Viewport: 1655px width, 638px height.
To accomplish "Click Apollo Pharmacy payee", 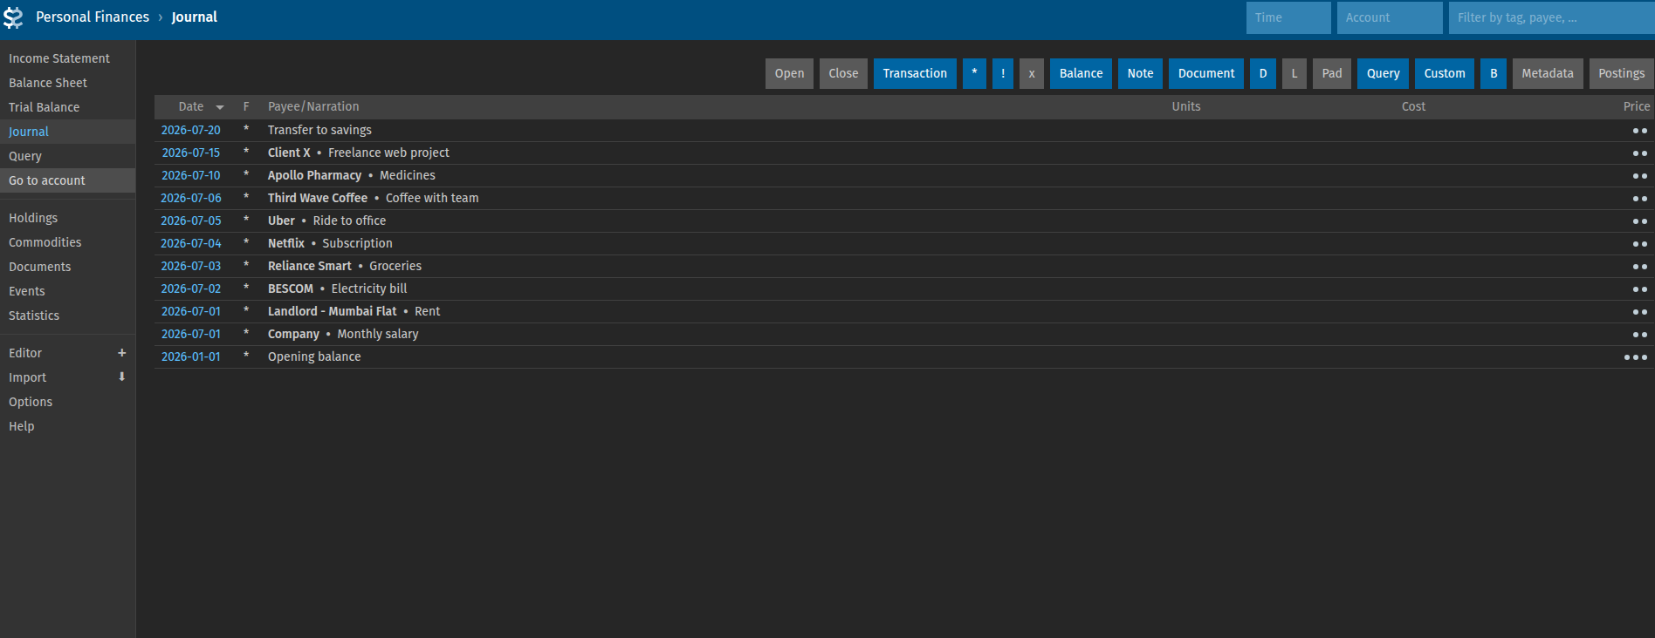I will (x=314, y=175).
